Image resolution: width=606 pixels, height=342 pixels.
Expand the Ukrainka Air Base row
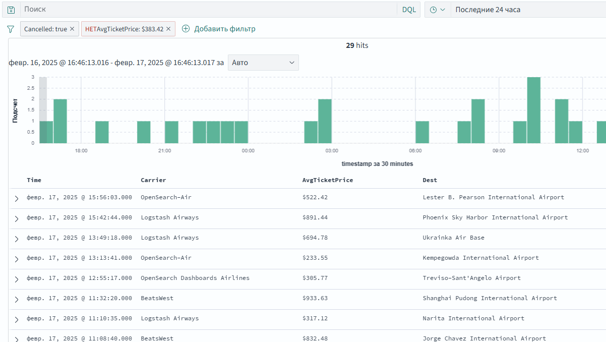click(x=16, y=239)
